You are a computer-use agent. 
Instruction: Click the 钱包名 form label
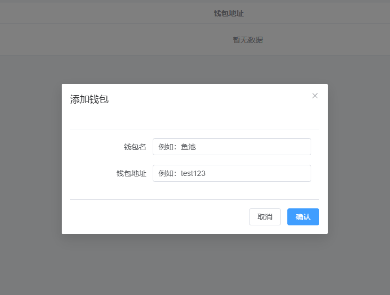coord(135,147)
